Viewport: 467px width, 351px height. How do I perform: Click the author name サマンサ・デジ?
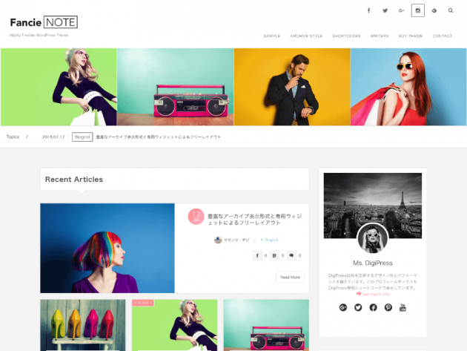236,240
